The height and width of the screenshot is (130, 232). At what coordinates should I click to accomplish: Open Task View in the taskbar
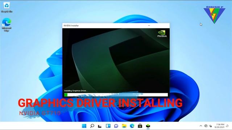coord(100,126)
